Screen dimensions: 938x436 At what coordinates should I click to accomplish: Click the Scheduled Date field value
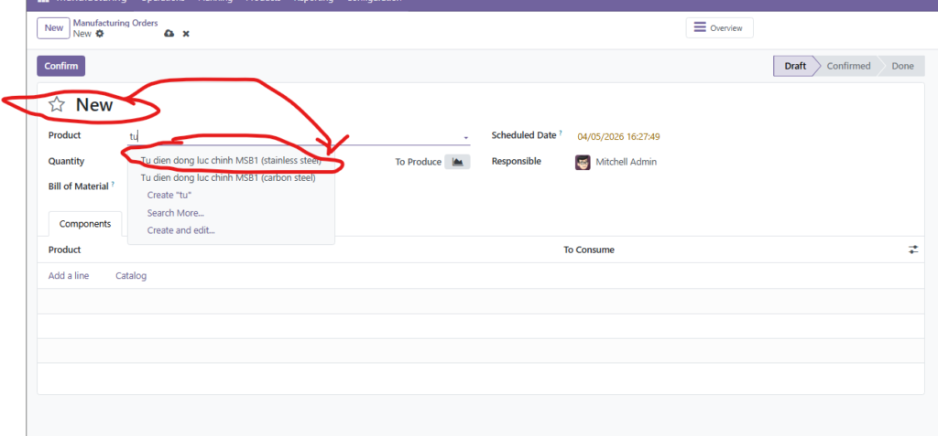coord(618,136)
